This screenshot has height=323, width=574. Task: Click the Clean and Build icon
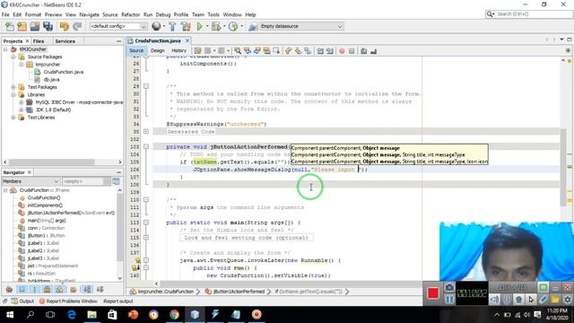(186, 26)
